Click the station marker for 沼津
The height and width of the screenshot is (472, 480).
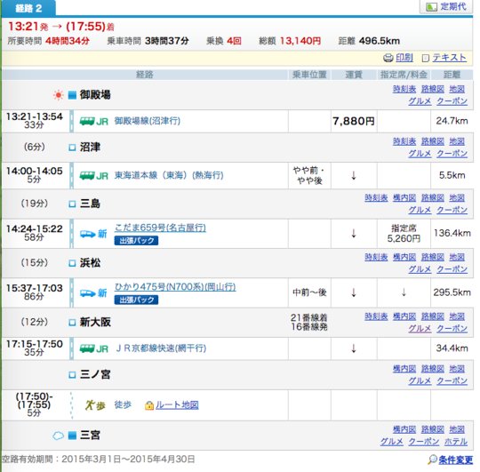coord(72,148)
